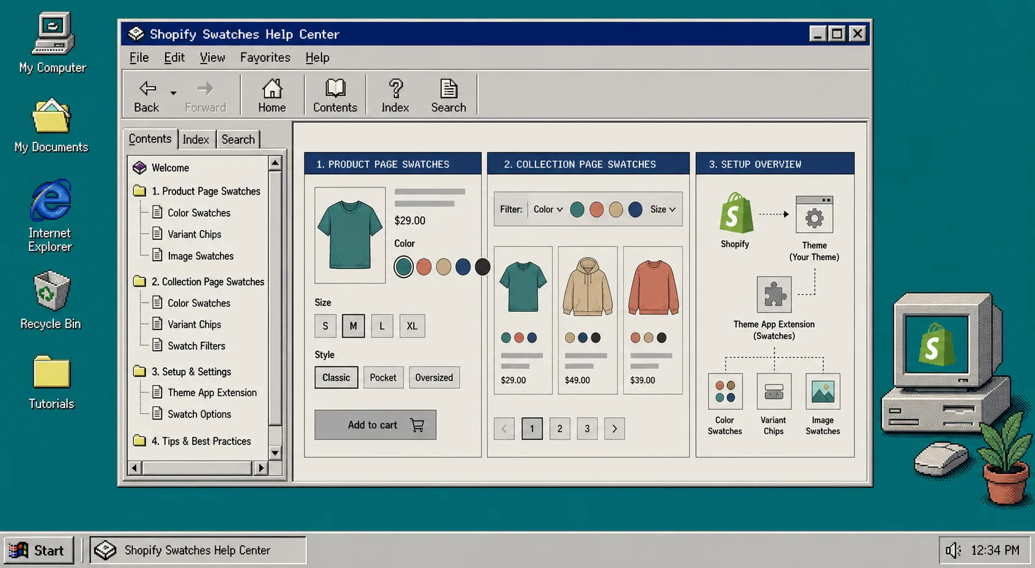
Task: Click the Theme App Extension puzzle icon
Action: coord(774,295)
